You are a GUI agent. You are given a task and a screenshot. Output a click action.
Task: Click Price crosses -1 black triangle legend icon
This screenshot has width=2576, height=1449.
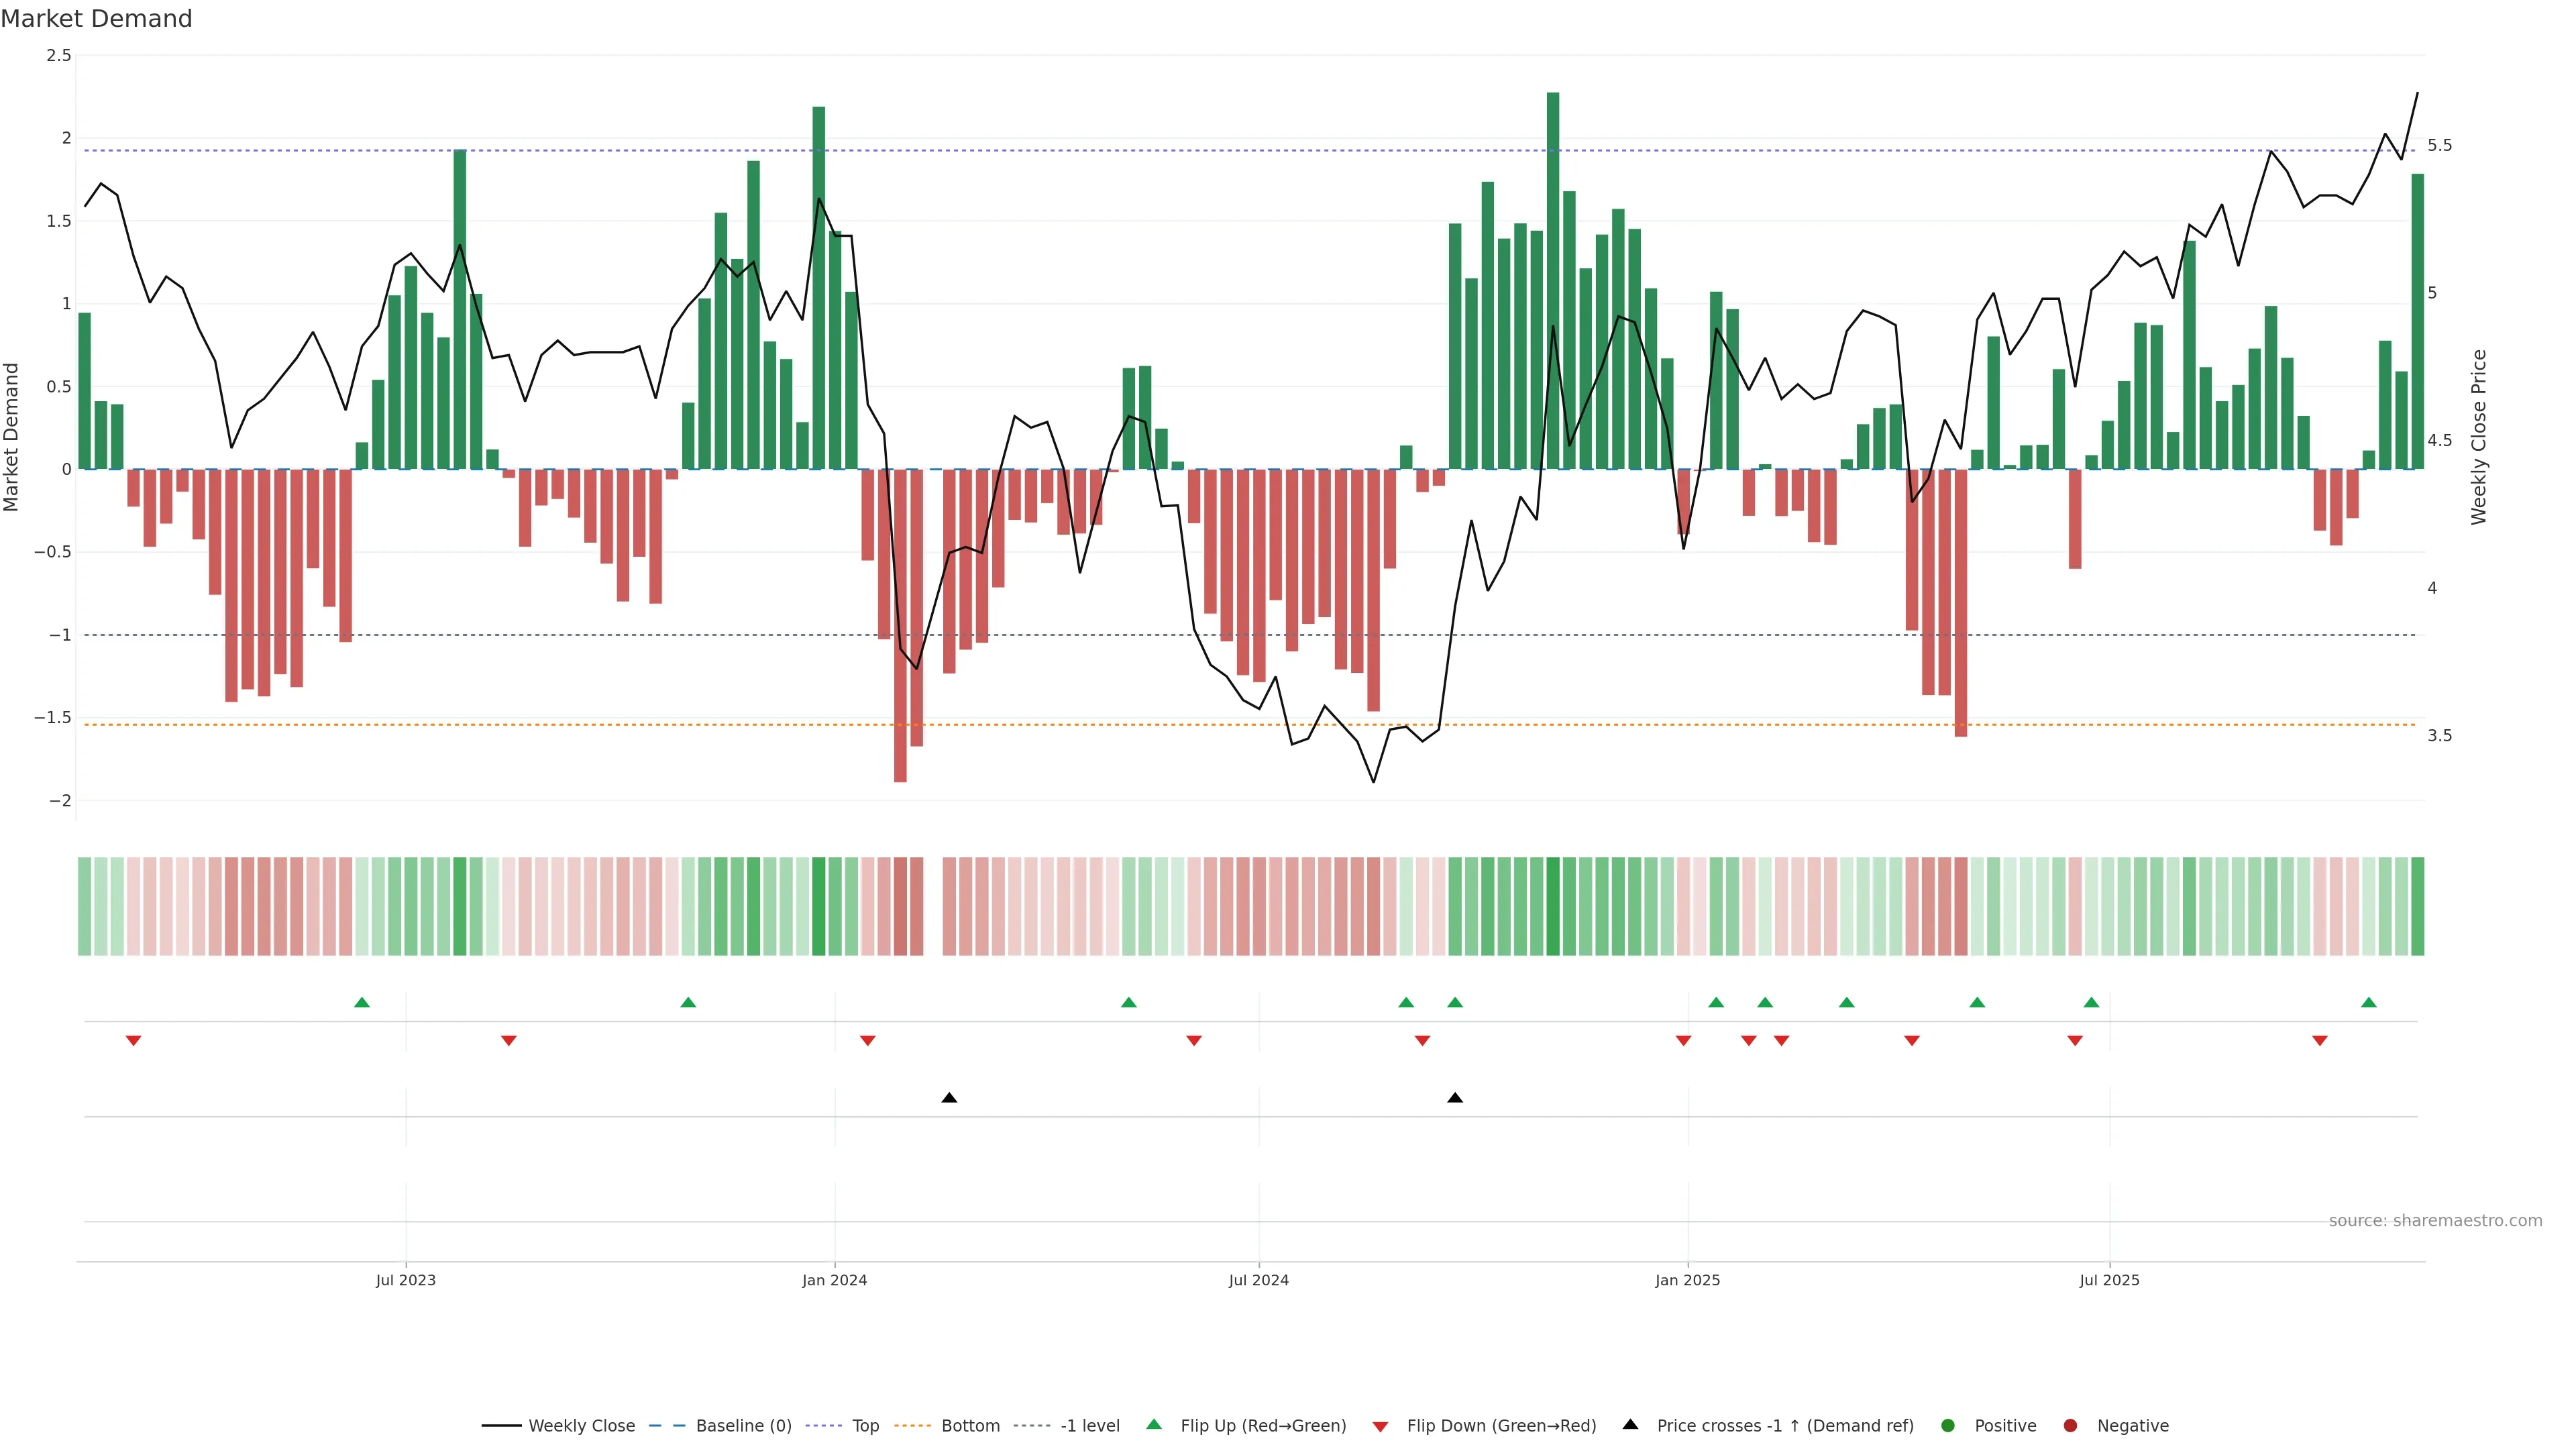click(1630, 1424)
